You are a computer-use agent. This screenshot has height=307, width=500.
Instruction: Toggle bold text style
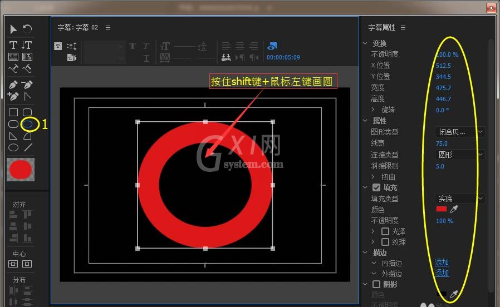point(133,47)
